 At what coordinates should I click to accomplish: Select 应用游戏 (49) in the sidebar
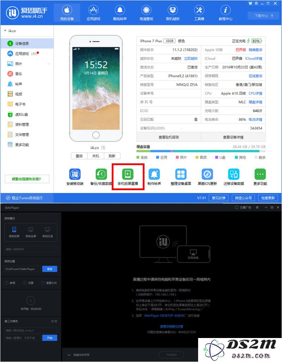[x=27, y=54]
